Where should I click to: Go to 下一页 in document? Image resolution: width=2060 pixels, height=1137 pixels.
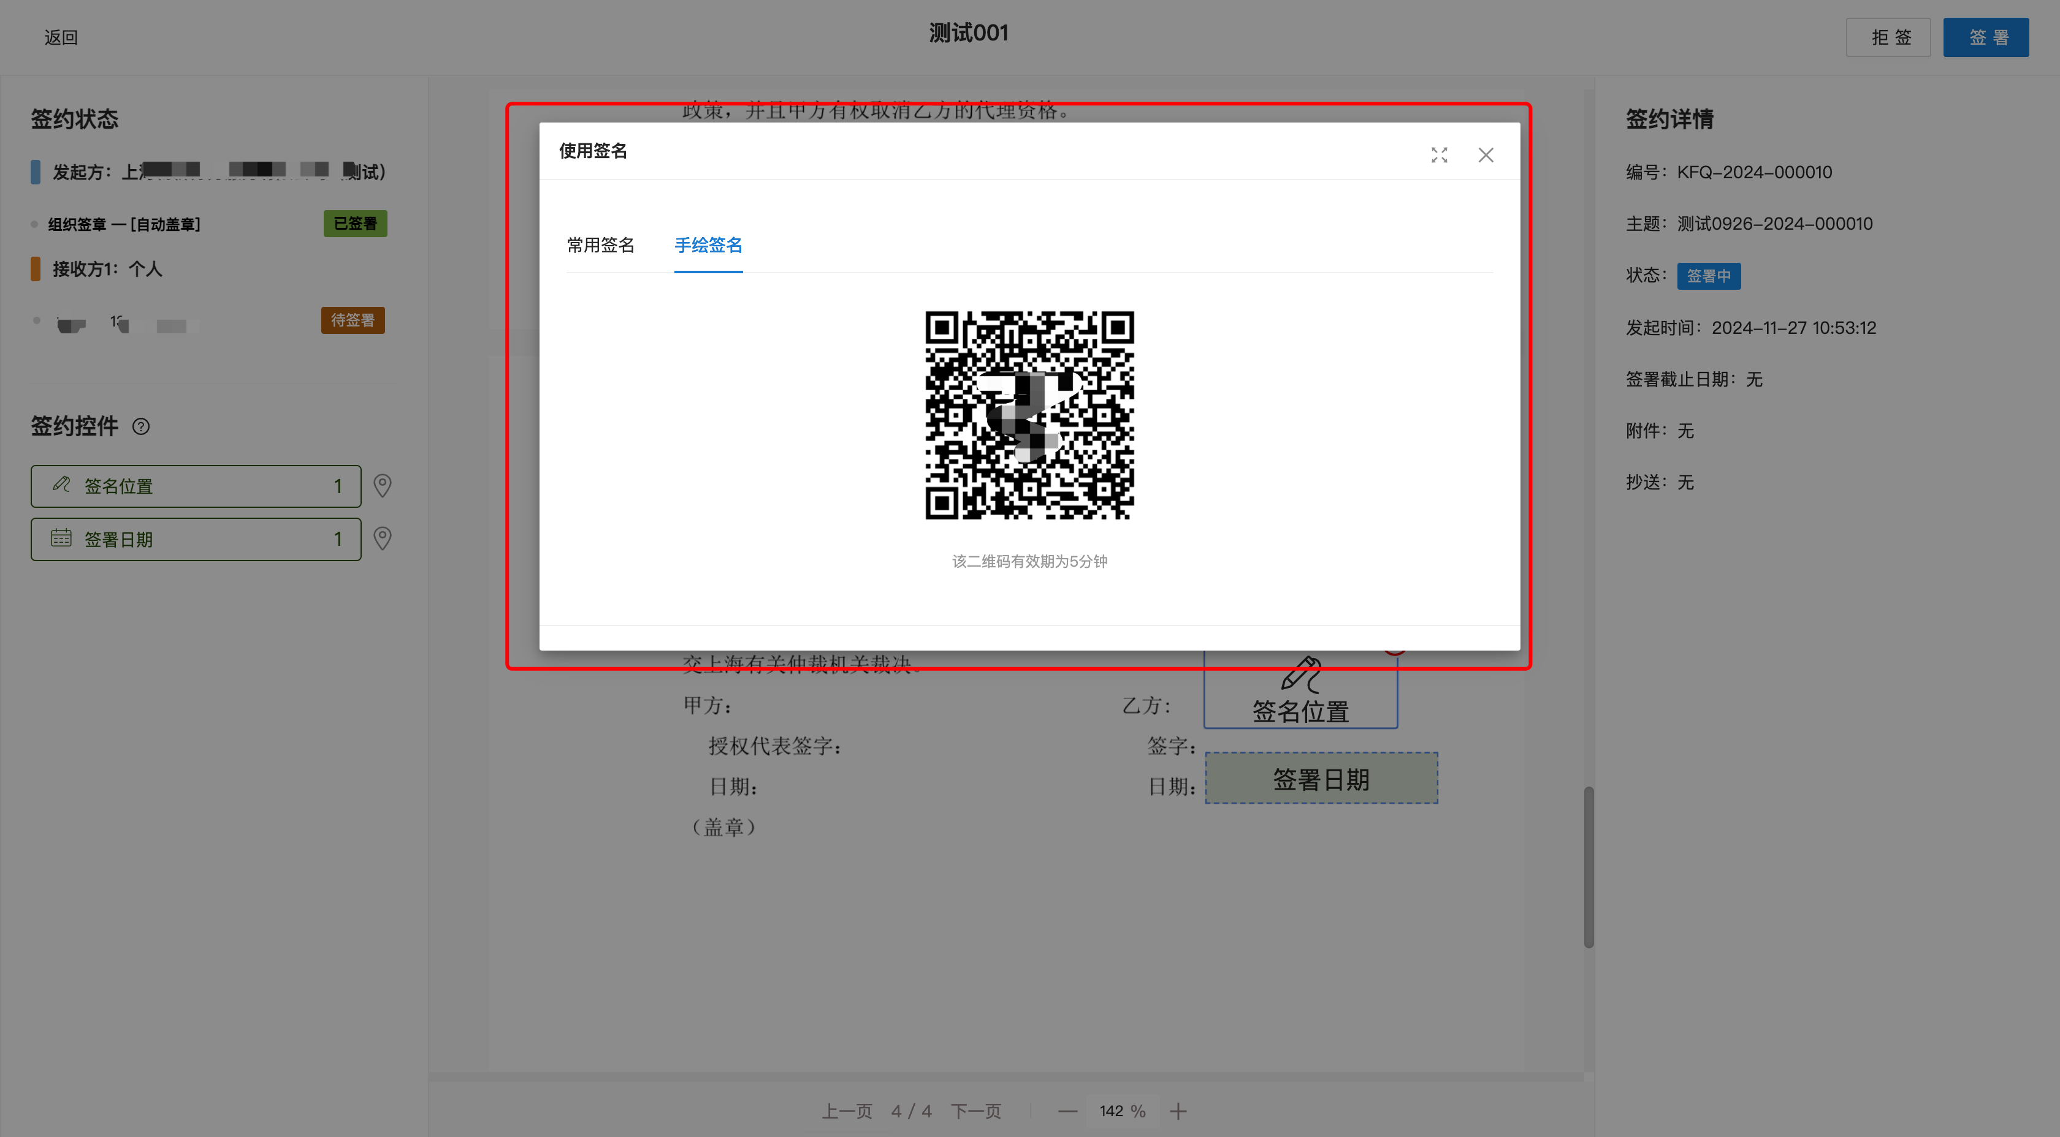[x=975, y=1111]
